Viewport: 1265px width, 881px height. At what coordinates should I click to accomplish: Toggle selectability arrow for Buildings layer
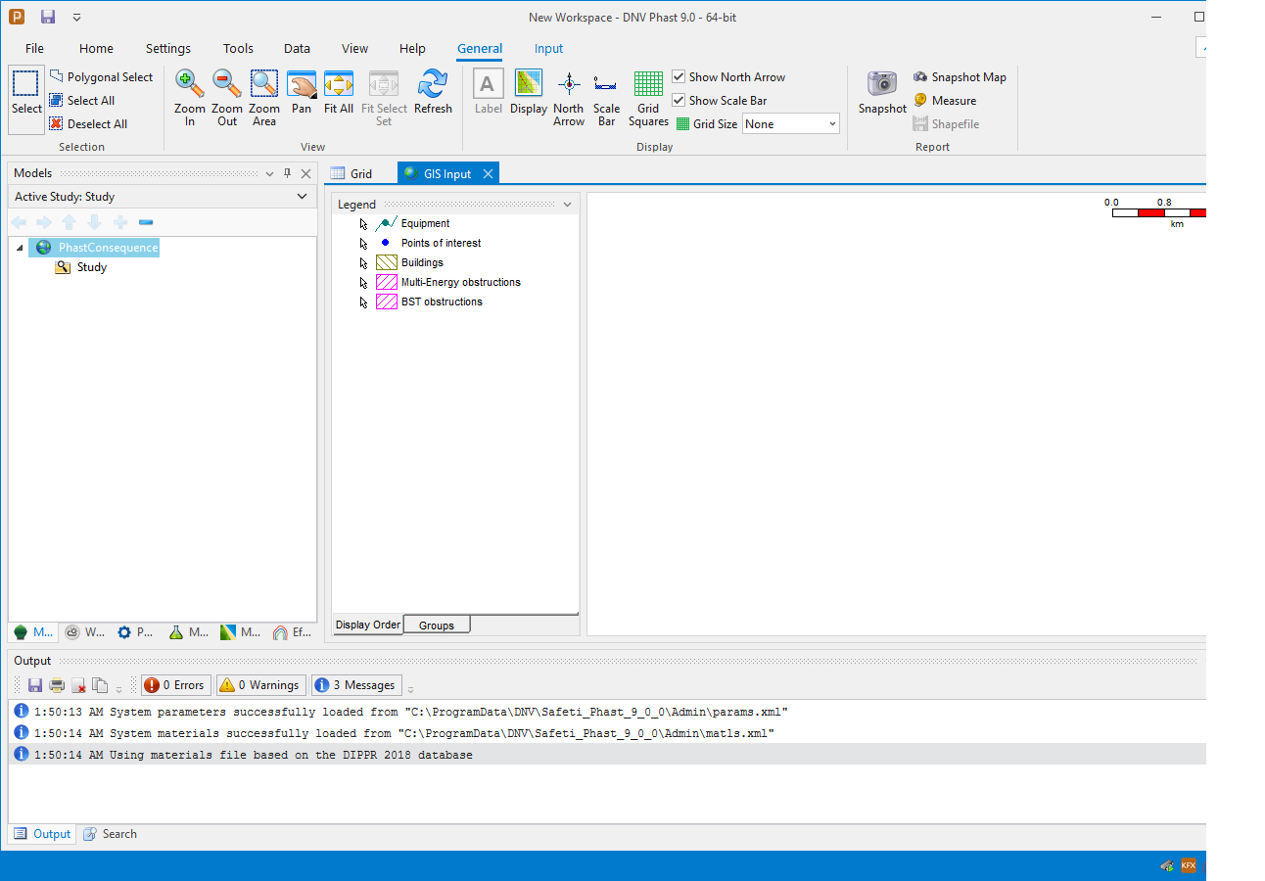point(364,263)
